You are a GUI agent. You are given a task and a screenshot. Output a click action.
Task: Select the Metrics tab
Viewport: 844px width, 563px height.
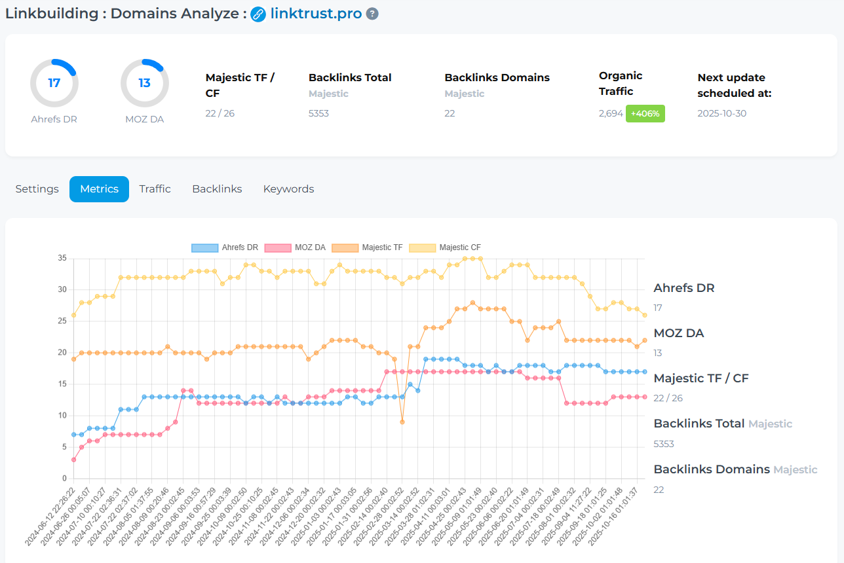(99, 189)
